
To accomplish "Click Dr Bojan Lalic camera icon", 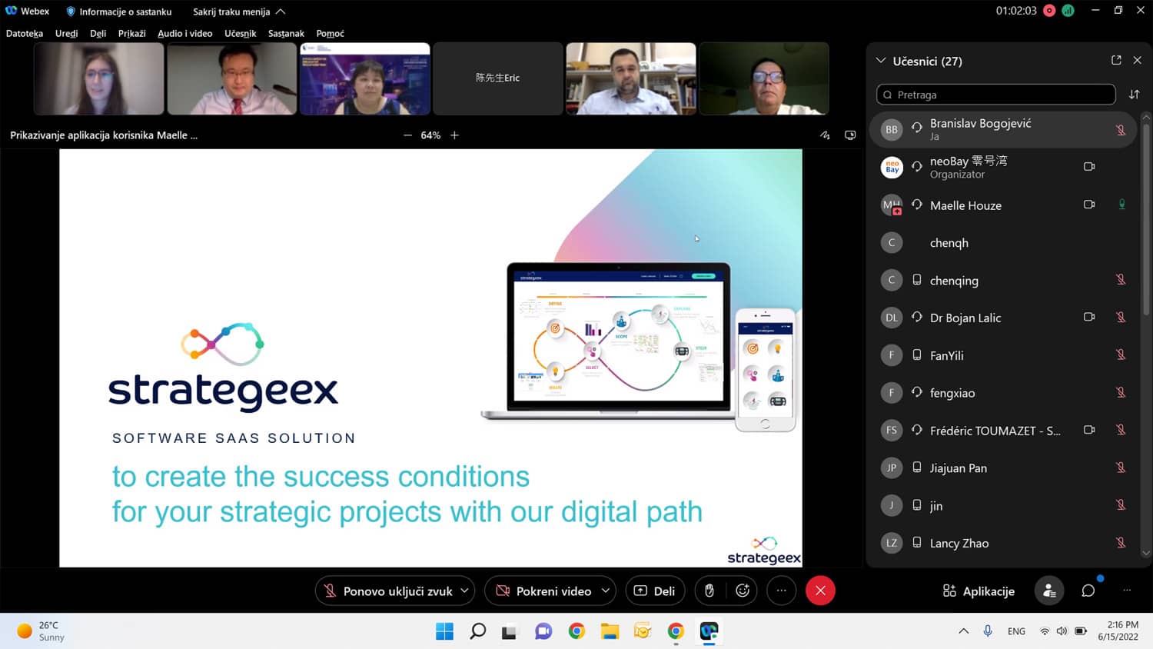I will coord(1089,317).
